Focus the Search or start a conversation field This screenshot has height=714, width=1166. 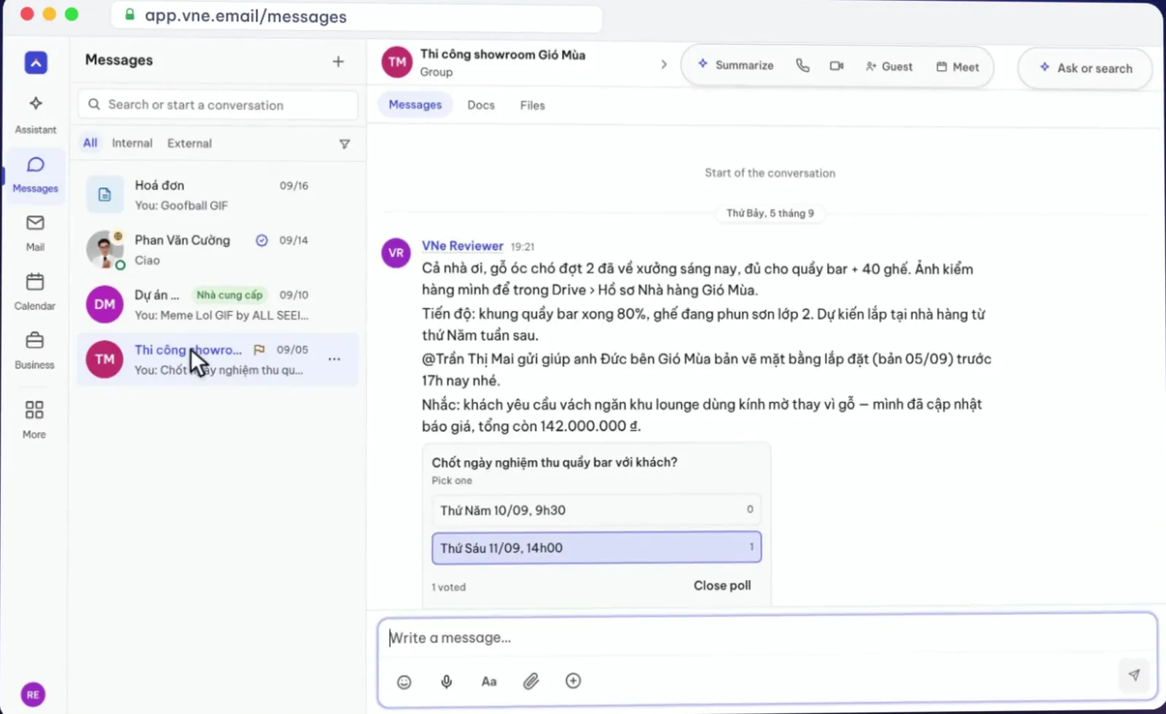coord(218,105)
